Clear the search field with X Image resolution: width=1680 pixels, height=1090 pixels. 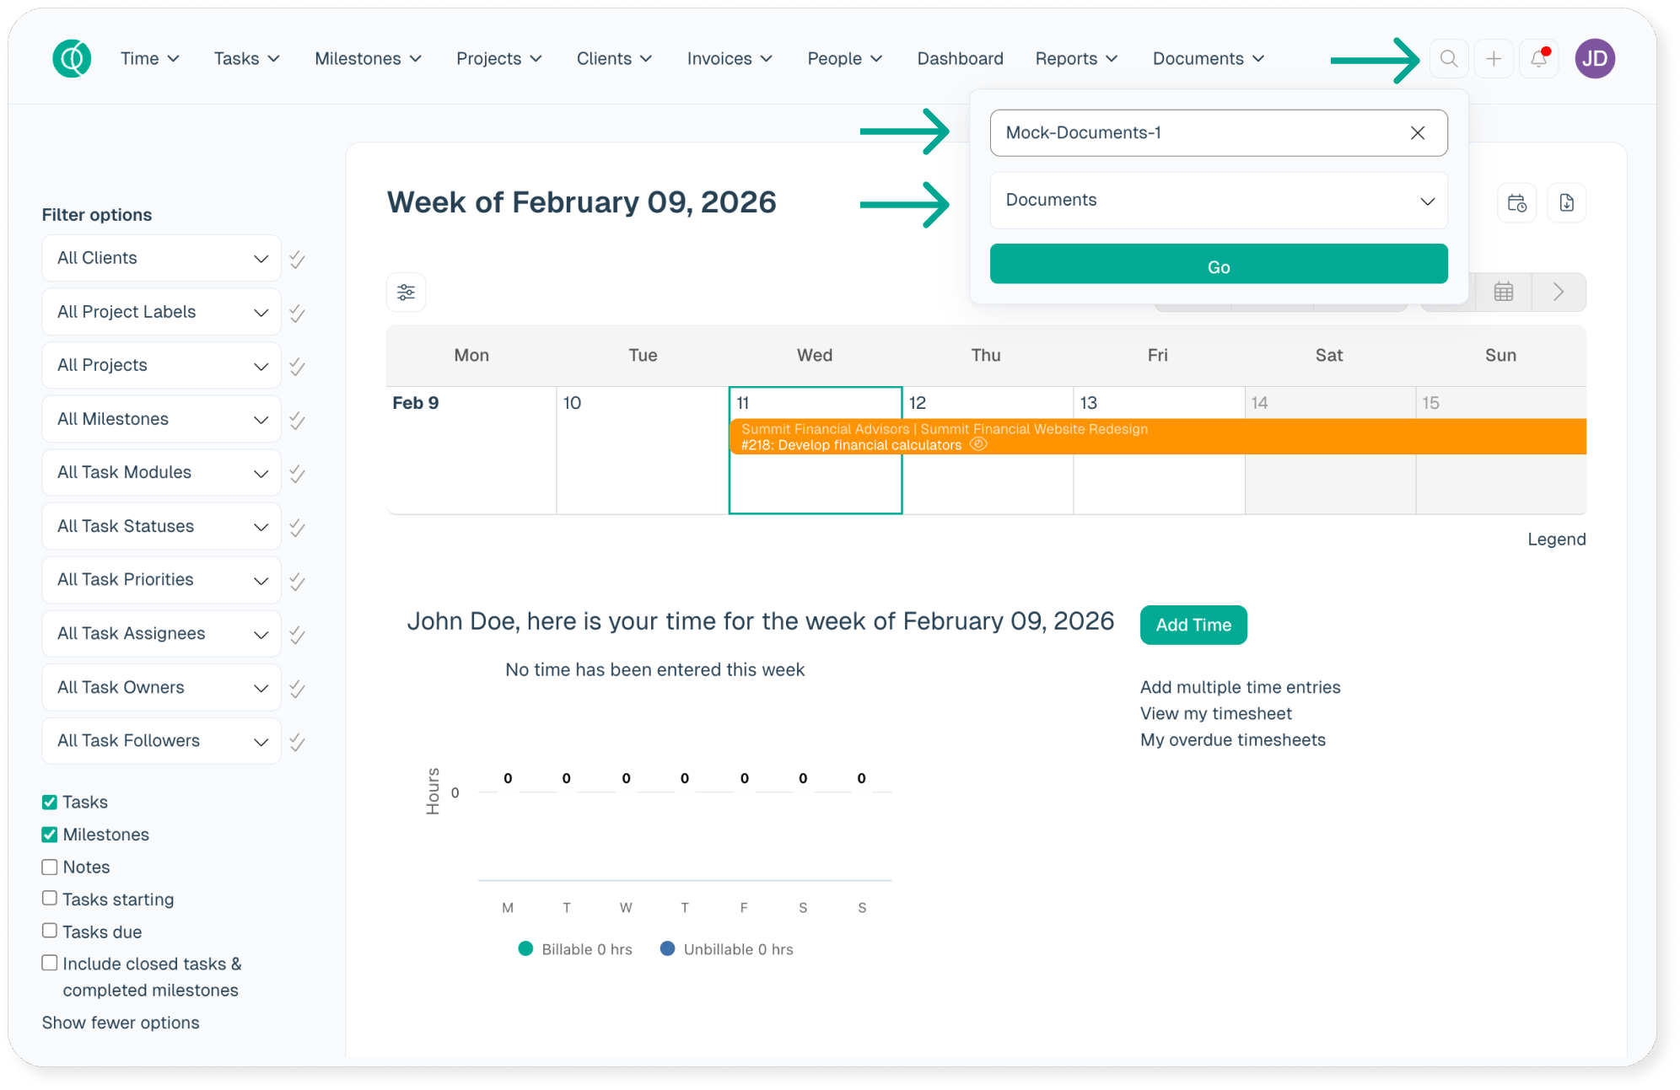click(x=1418, y=133)
